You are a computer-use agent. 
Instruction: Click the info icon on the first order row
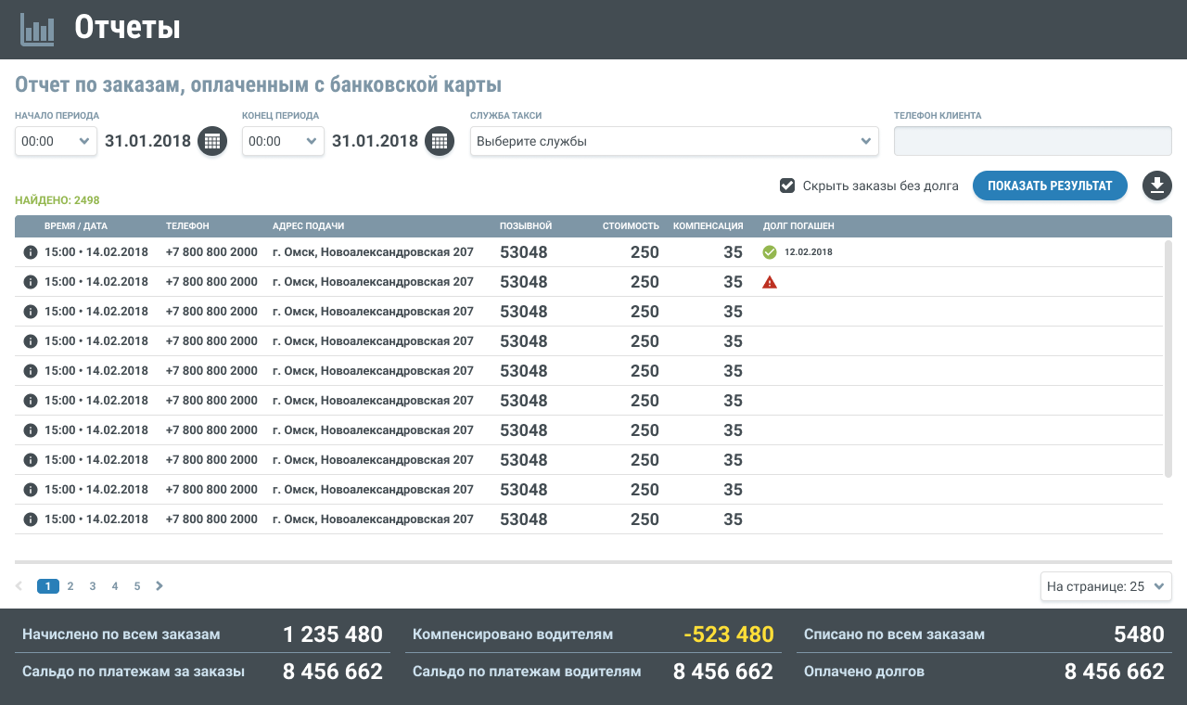click(x=30, y=252)
